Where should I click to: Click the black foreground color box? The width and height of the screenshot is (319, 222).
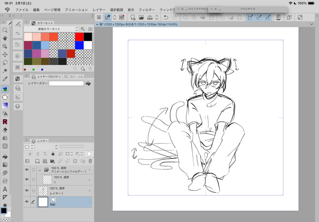[x=4, y=210]
